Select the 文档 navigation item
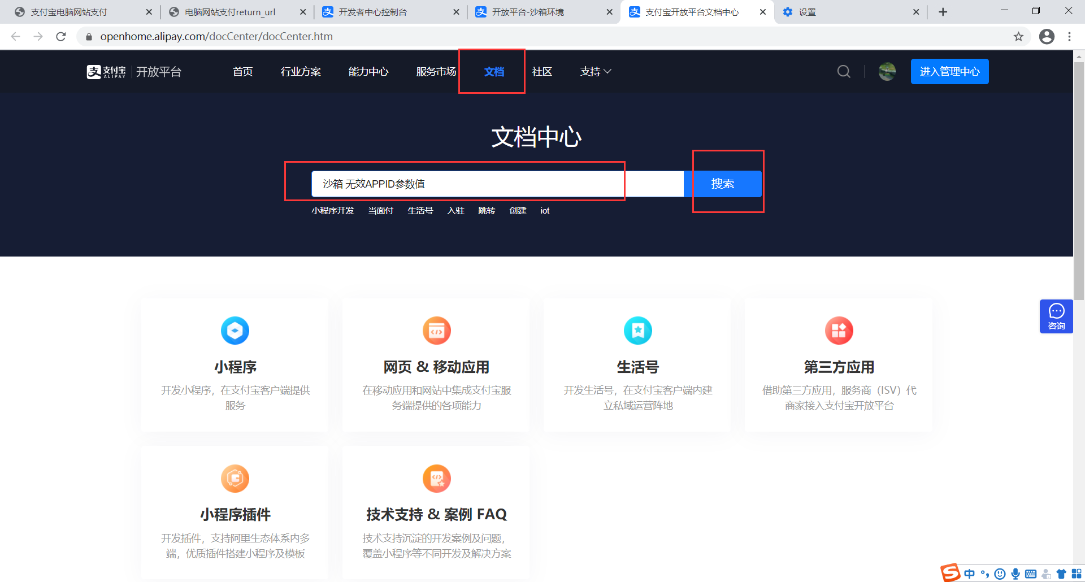 coord(494,72)
